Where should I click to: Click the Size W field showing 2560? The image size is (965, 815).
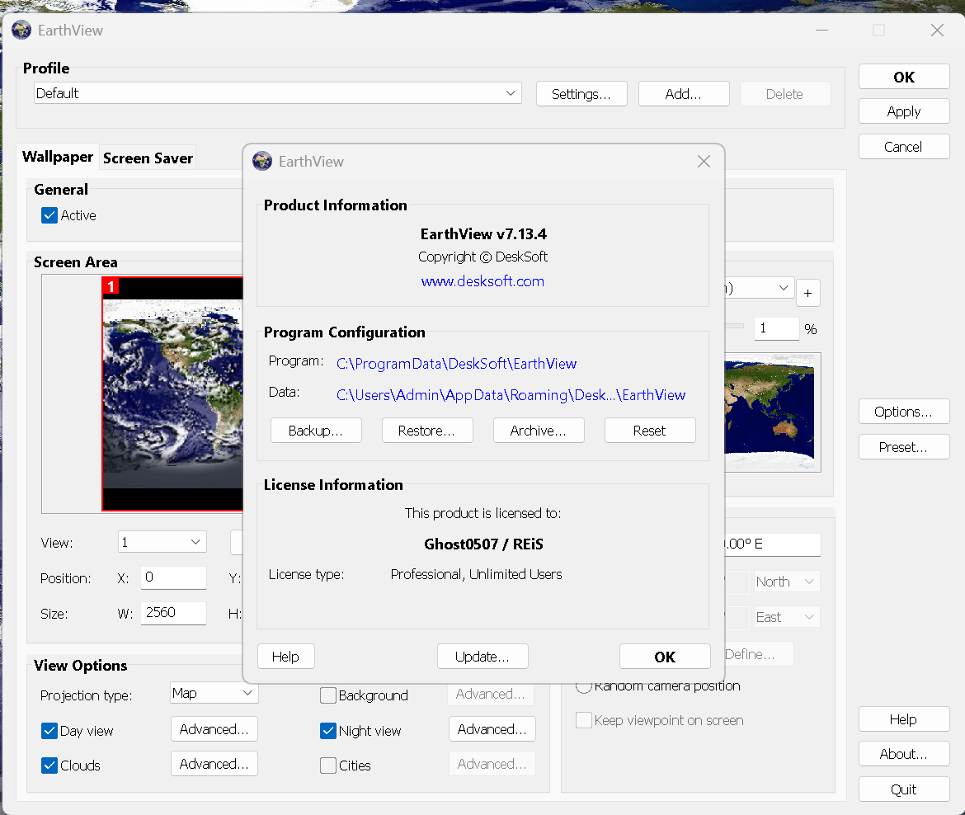[x=173, y=613]
